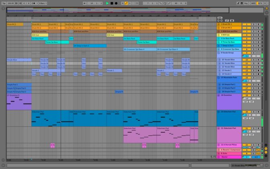Screen dimensions: 270x169
Task: Toggle the Loop switch in transport bar
Action: 165,3
